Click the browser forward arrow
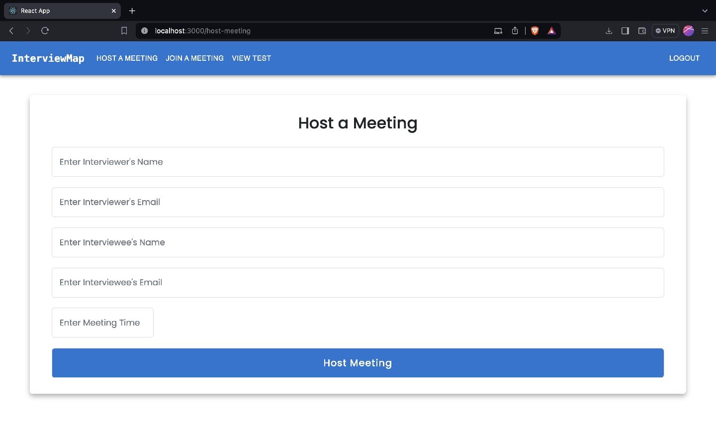Viewport: 716px width, 448px height. pyautogui.click(x=28, y=31)
